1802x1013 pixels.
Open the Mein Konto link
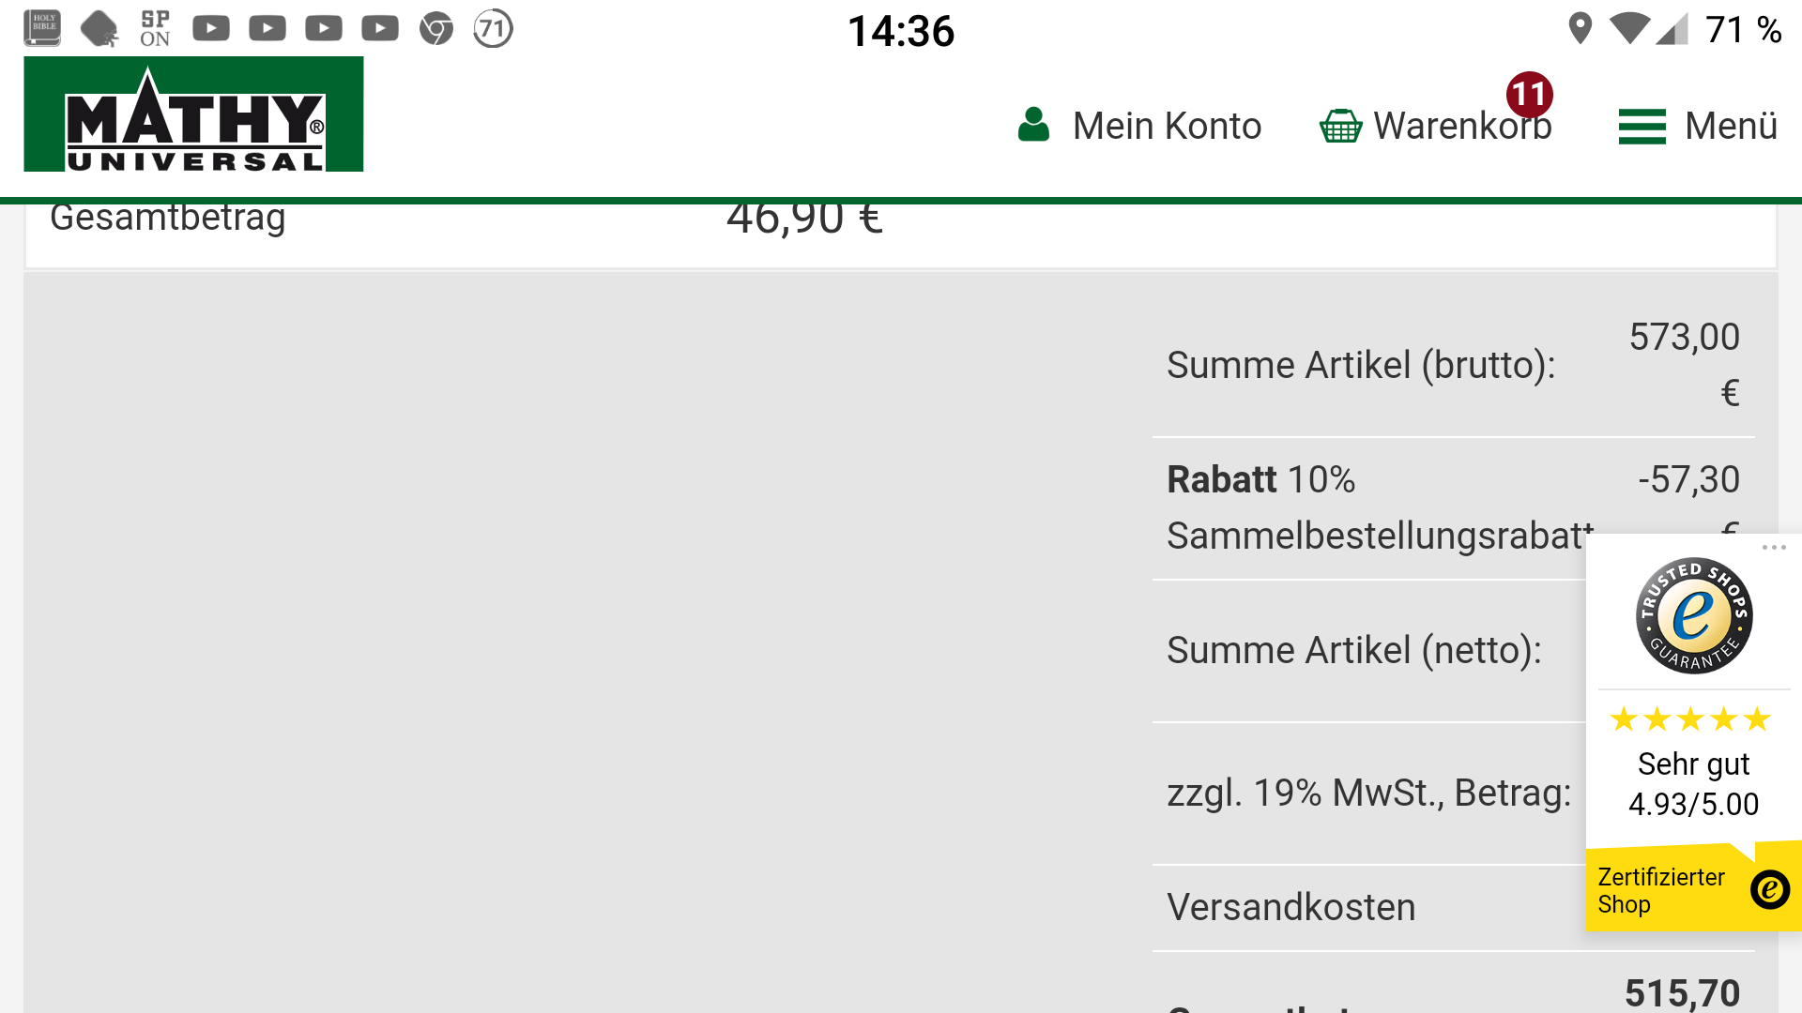(1167, 126)
